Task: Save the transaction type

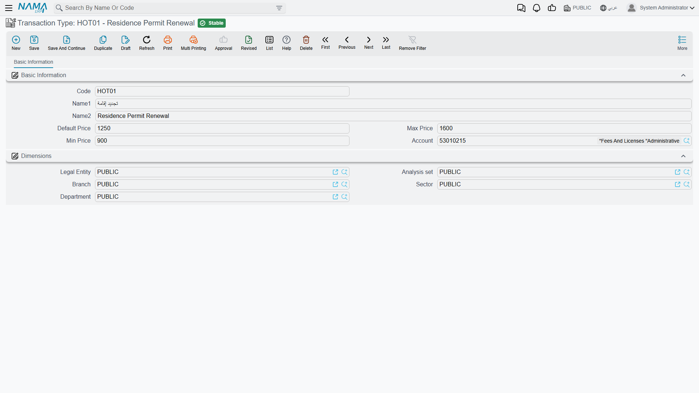Action: pyautogui.click(x=34, y=43)
